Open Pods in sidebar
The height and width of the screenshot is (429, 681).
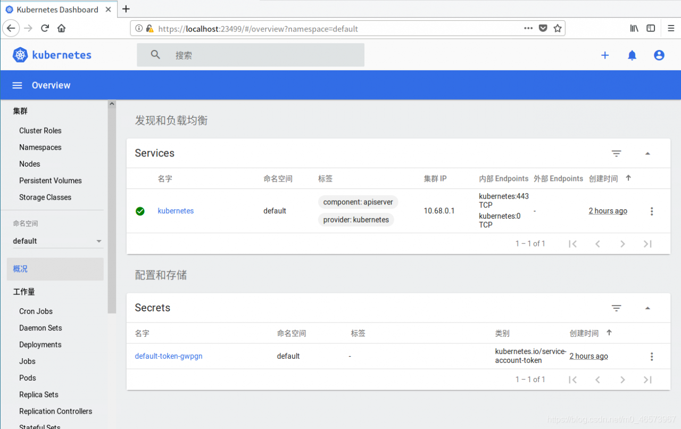coord(28,378)
